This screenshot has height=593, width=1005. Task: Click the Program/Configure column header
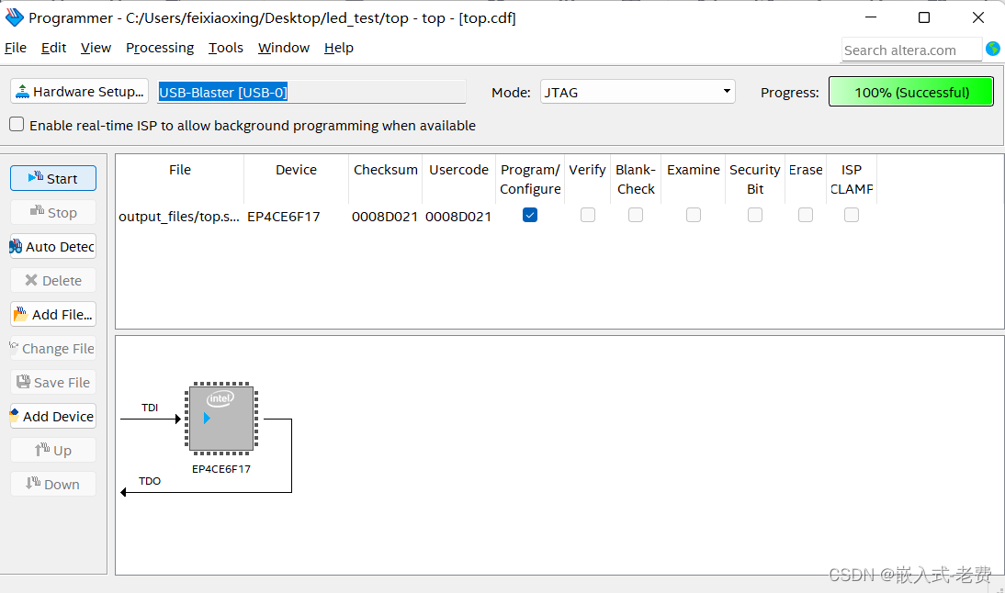(x=530, y=179)
